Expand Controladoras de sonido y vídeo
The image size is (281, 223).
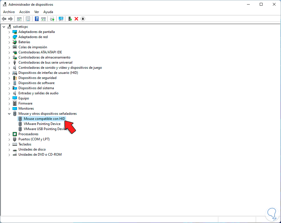[9, 68]
